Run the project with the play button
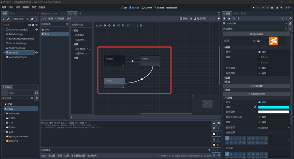 point(254,8)
